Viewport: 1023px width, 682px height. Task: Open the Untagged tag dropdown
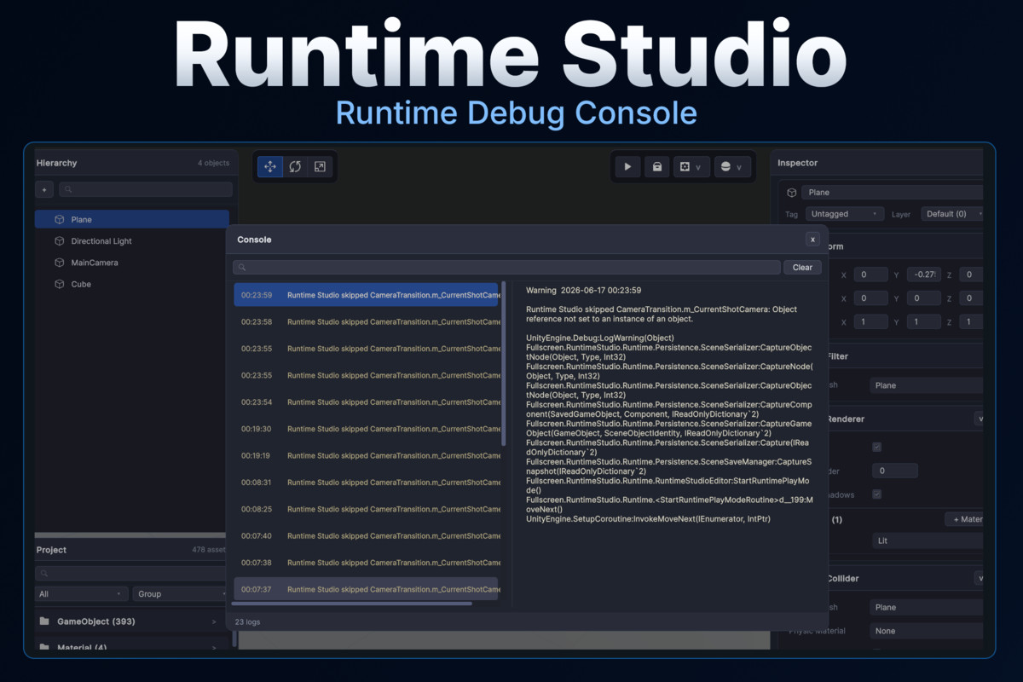[845, 214]
